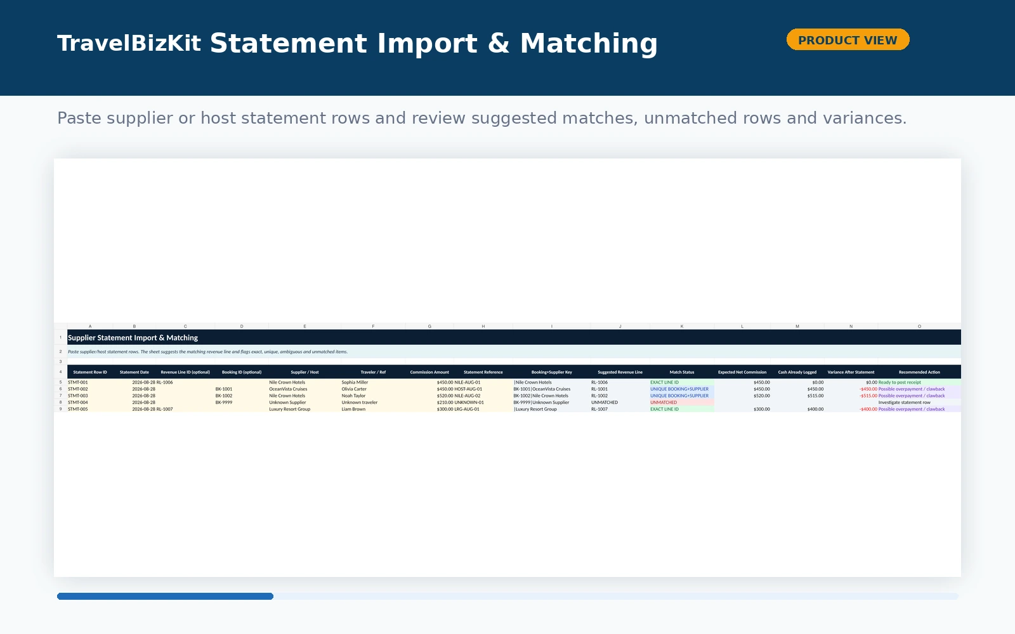
Task: Click traveler cell 'Liam Brown'
Action: coord(373,409)
